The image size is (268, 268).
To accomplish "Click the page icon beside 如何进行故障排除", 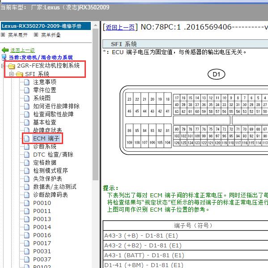I will tap(27, 106).
